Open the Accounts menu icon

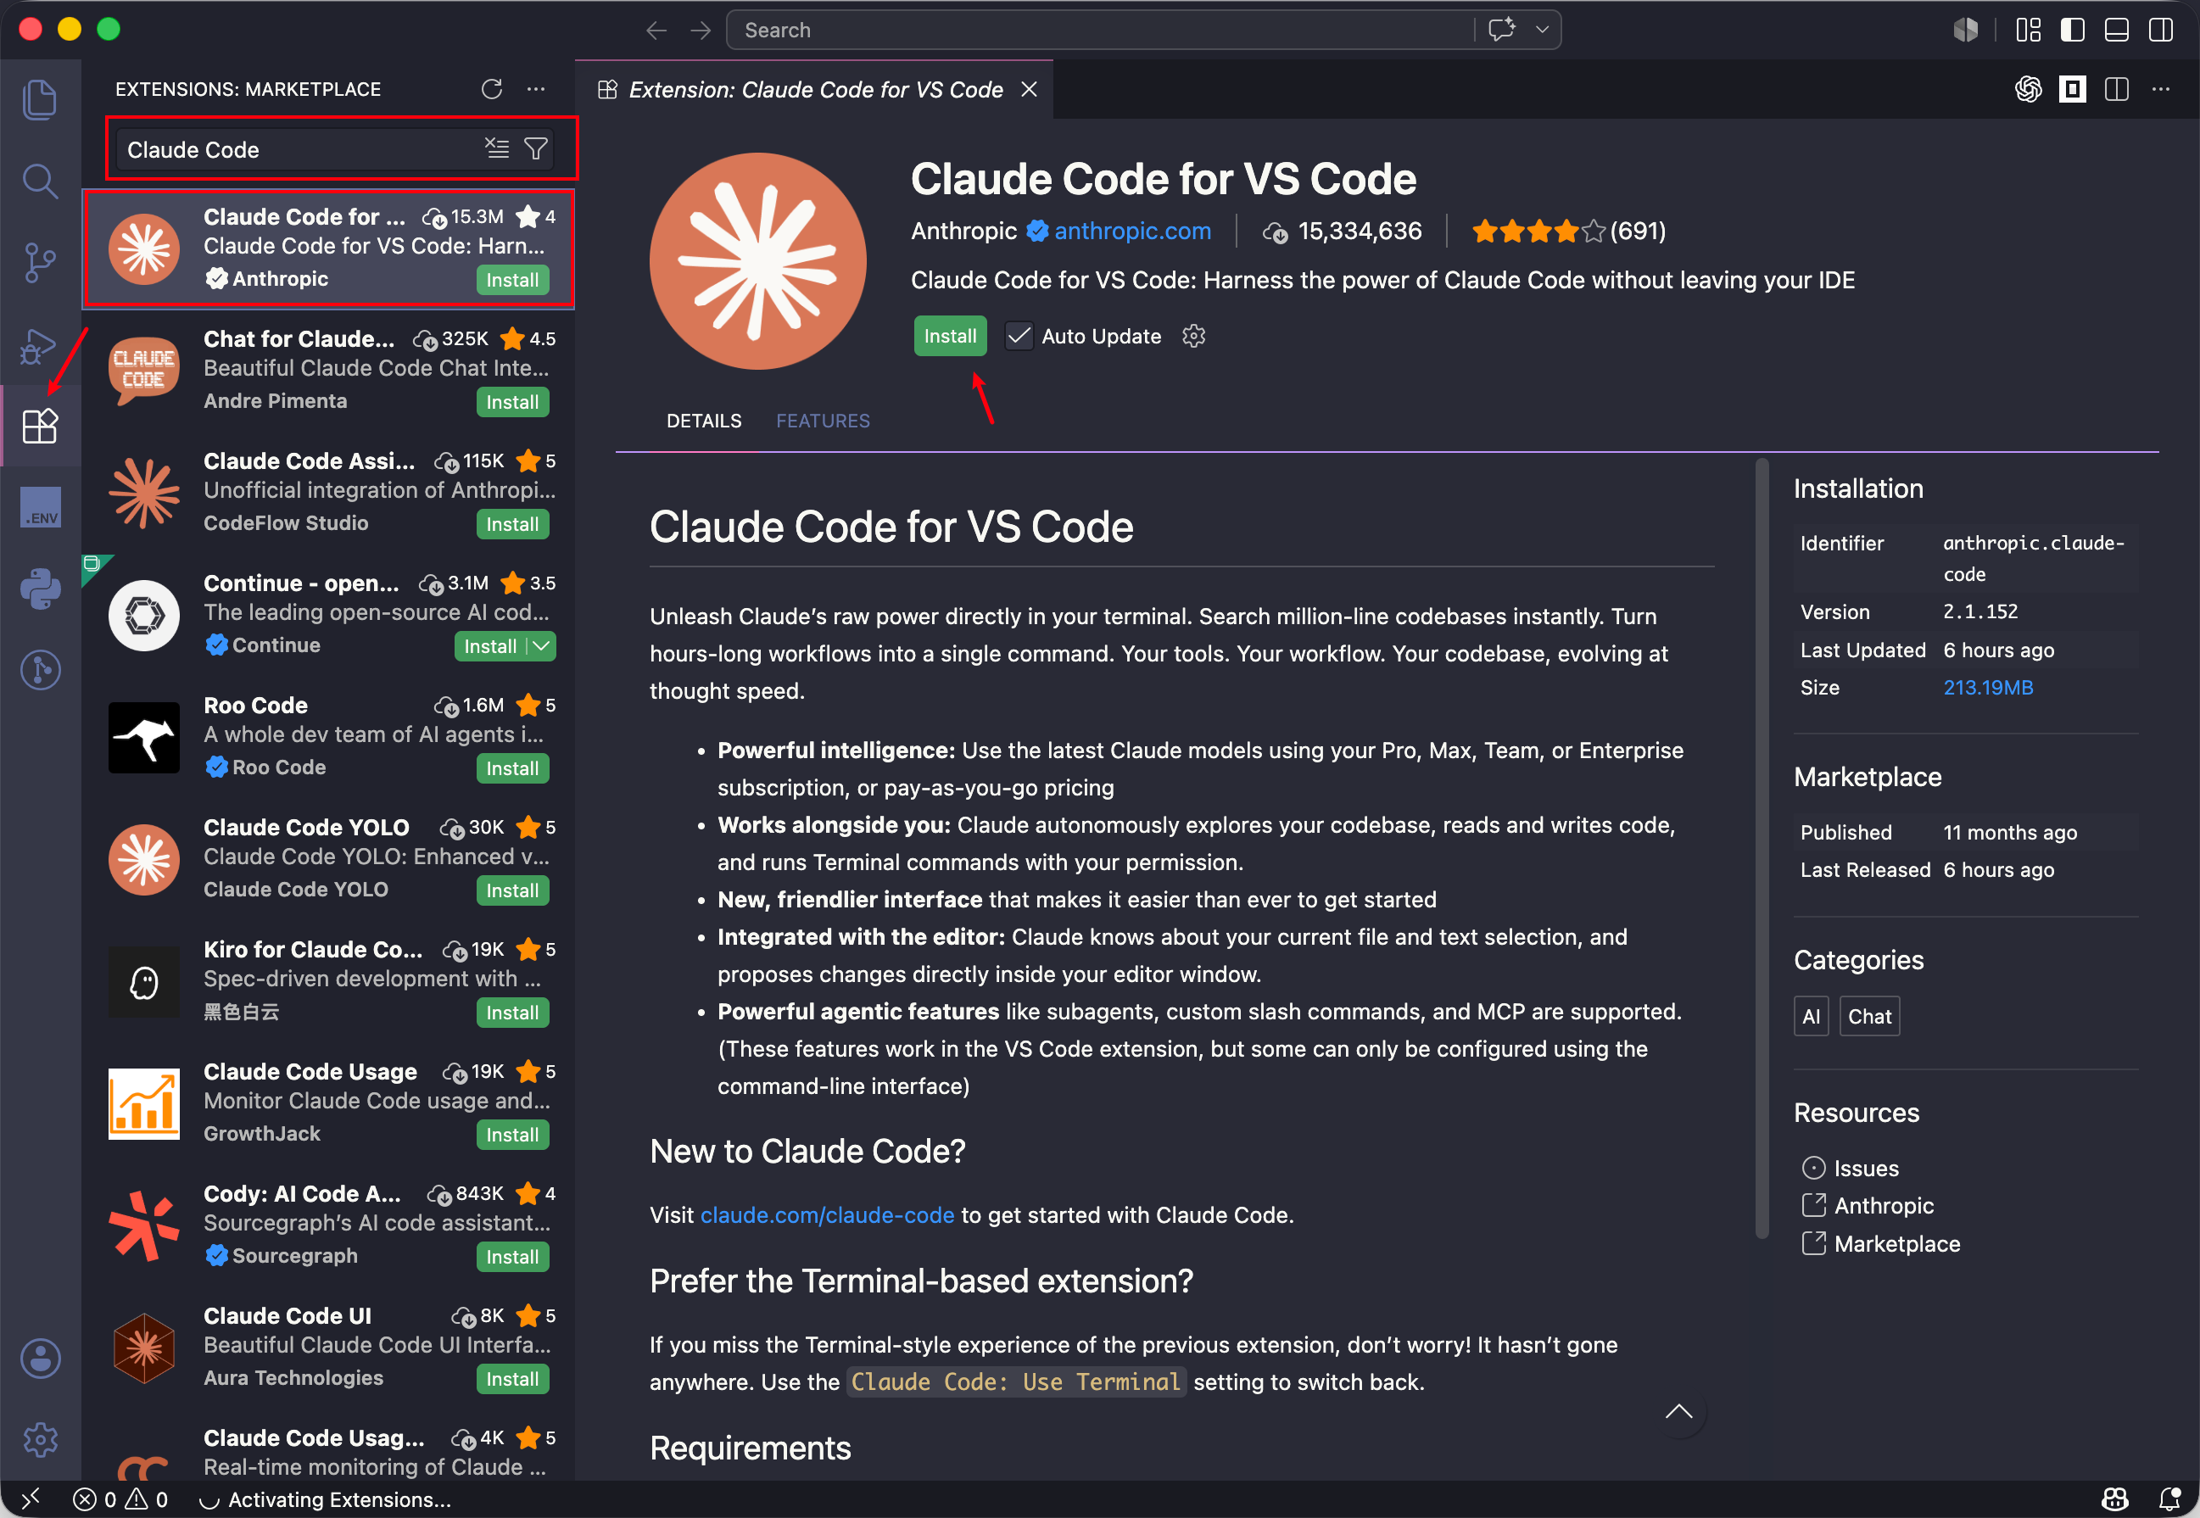[40, 1359]
